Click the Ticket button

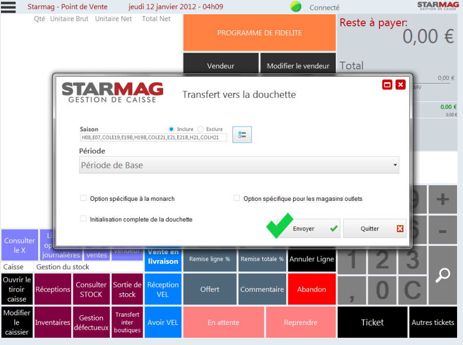coord(373,322)
